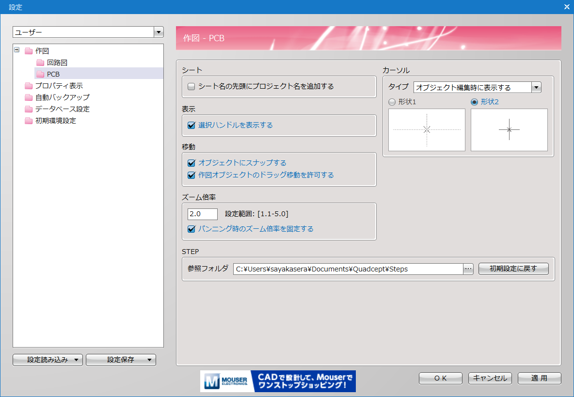The width and height of the screenshot is (574, 397).
Task: Open the 初期環境設定 folder icon
Action: [29, 121]
